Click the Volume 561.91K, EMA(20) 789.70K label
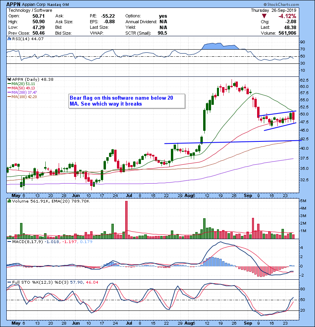The width and height of the screenshot is (315, 327). tap(51, 201)
